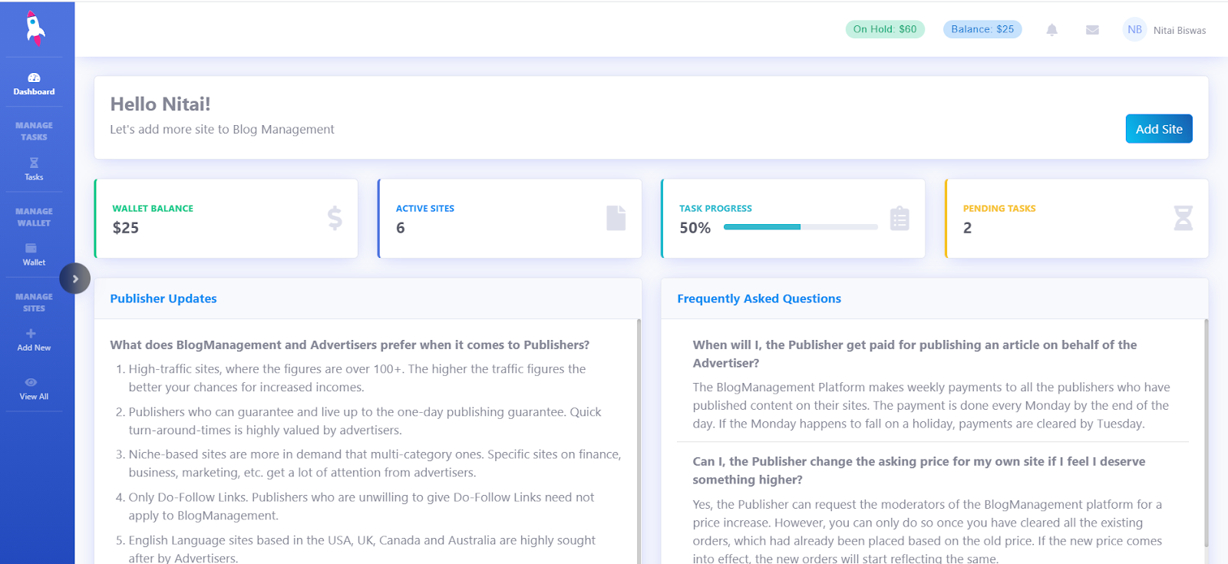Select Add New under Manage Sites
Viewport: 1228px width, 564px height.
click(x=34, y=340)
